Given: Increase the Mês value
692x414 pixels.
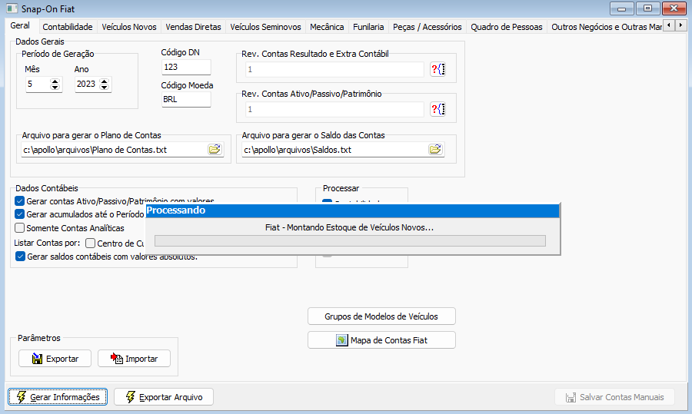Looking at the screenshot, I should pyautogui.click(x=55, y=81).
